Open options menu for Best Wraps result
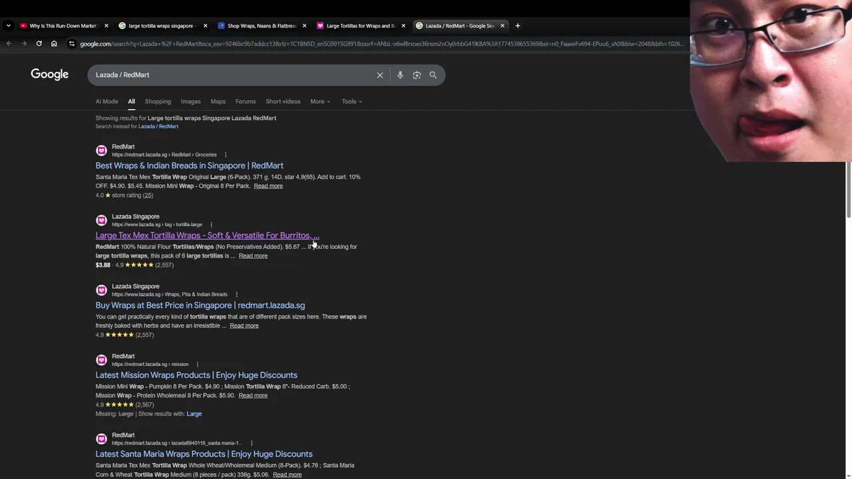Screen dimensions: 852x479 [x=226, y=155]
